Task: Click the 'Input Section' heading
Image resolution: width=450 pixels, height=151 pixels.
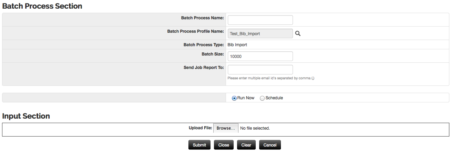Action: click(26, 116)
